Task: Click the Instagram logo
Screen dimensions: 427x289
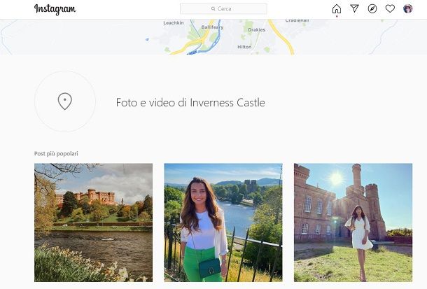Action: tap(55, 9)
